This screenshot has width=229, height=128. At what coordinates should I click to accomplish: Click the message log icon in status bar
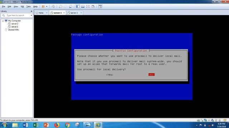(225, 120)
